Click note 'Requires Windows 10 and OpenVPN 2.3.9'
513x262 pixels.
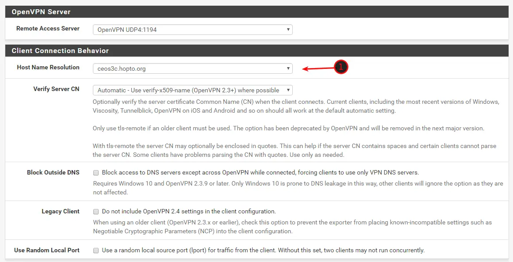[298, 188]
